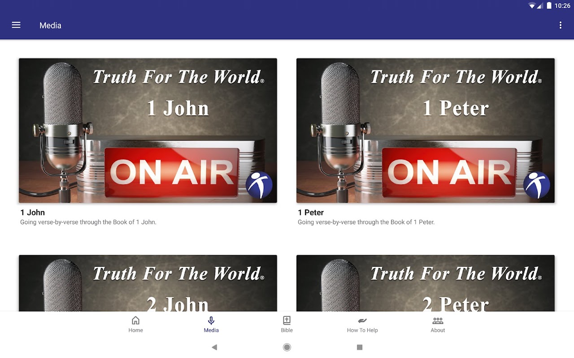This screenshot has width=574, height=358.
Task: Tap the Home house icon
Action: click(135, 320)
